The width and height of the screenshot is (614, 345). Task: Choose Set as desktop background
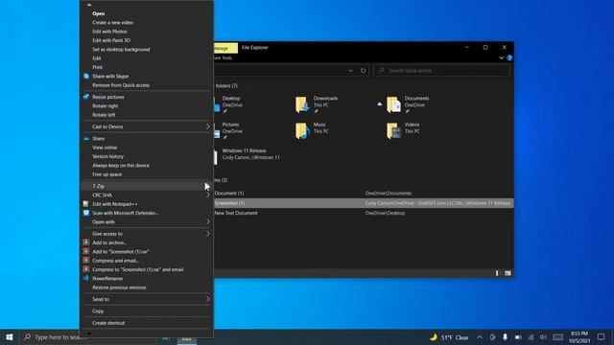click(121, 49)
